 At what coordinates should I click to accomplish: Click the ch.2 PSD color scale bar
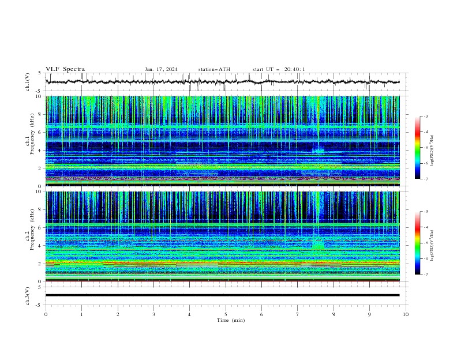coord(417,243)
